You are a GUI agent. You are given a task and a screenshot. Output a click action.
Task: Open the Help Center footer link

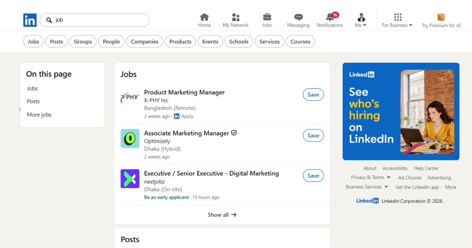[426, 168]
